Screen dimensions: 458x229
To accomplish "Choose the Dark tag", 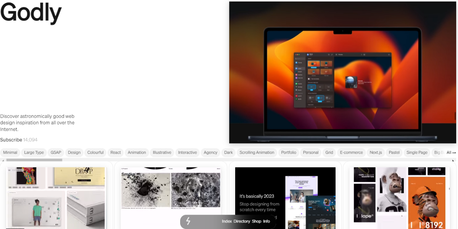I will tap(229, 153).
